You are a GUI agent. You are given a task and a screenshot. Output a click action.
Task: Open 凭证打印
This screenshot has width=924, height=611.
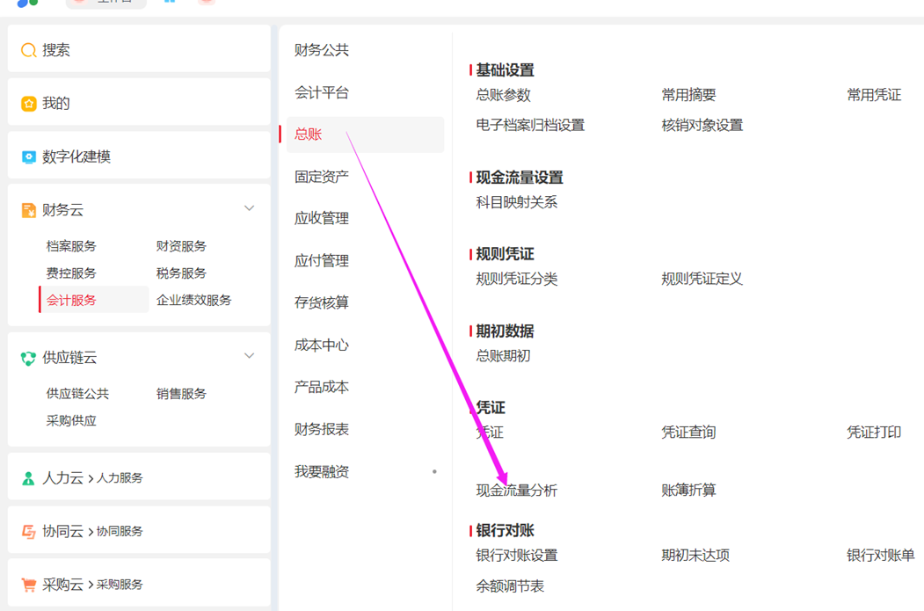874,433
